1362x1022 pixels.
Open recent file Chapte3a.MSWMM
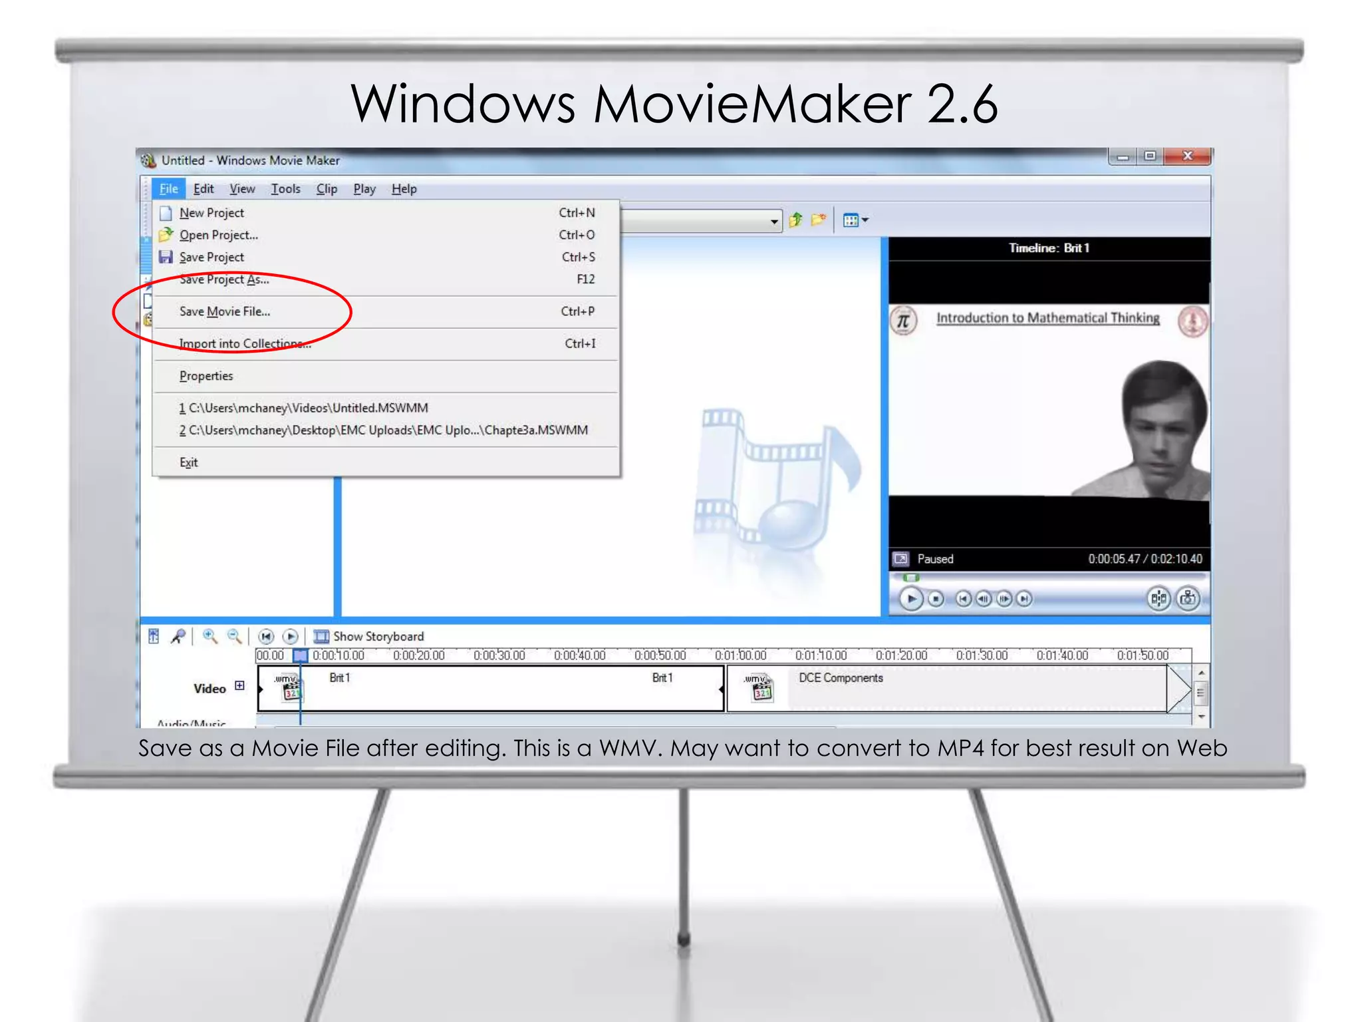pyautogui.click(x=386, y=430)
